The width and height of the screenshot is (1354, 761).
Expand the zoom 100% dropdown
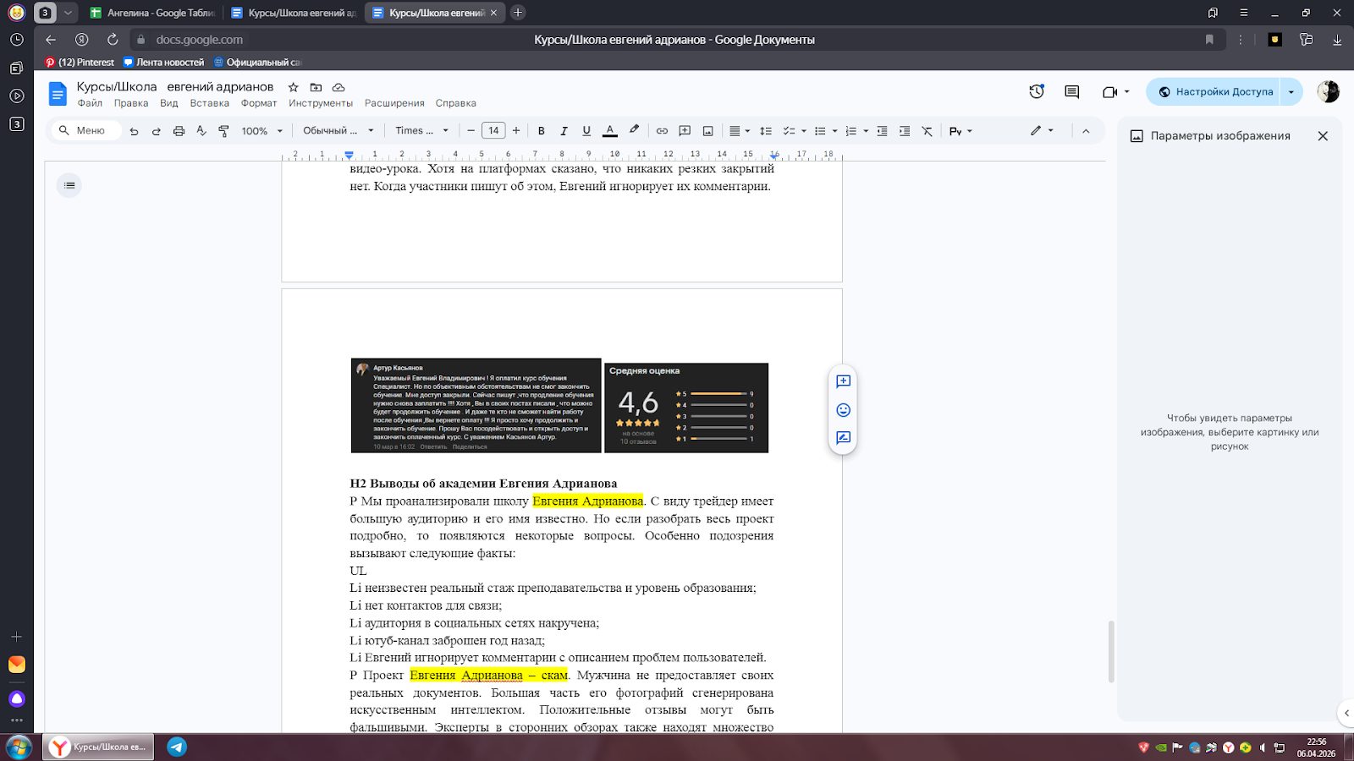click(261, 131)
